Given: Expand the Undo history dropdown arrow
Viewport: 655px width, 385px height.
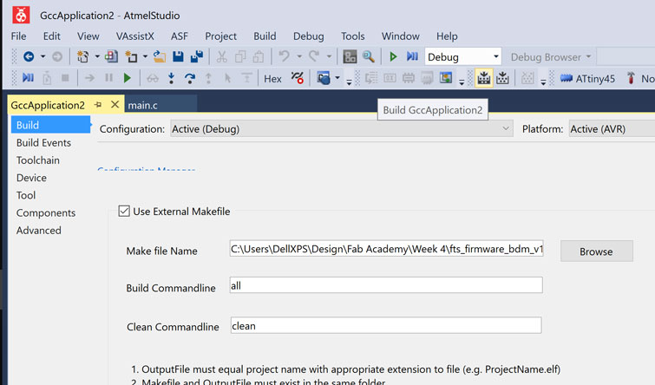Looking at the screenshot, I should coord(299,56).
